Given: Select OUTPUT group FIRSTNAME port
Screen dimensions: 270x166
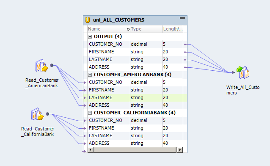Looking at the screenshot, I should tap(135, 52).
